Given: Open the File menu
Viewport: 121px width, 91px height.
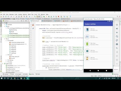Looking at the screenshot, I should tap(1, 14).
